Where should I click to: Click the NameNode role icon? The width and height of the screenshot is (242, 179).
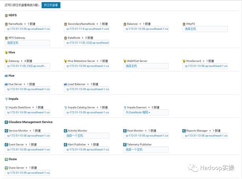coord(6,24)
